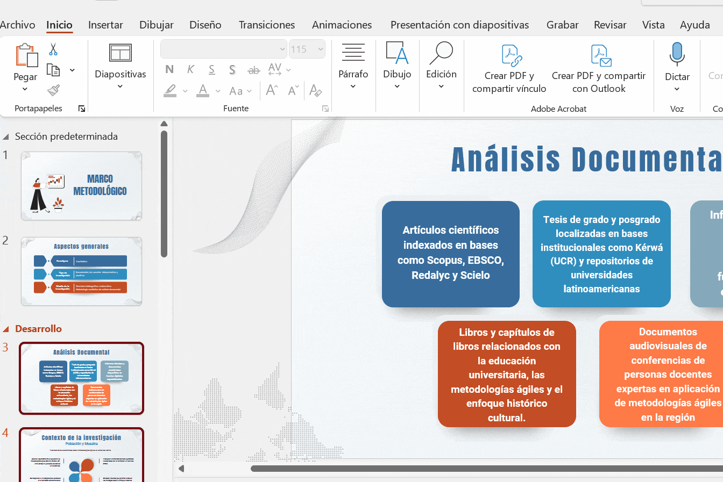Click the Pegar clipboard icon
The width and height of the screenshot is (723, 482).
click(26, 56)
